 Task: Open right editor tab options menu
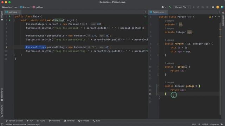pos(219,12)
